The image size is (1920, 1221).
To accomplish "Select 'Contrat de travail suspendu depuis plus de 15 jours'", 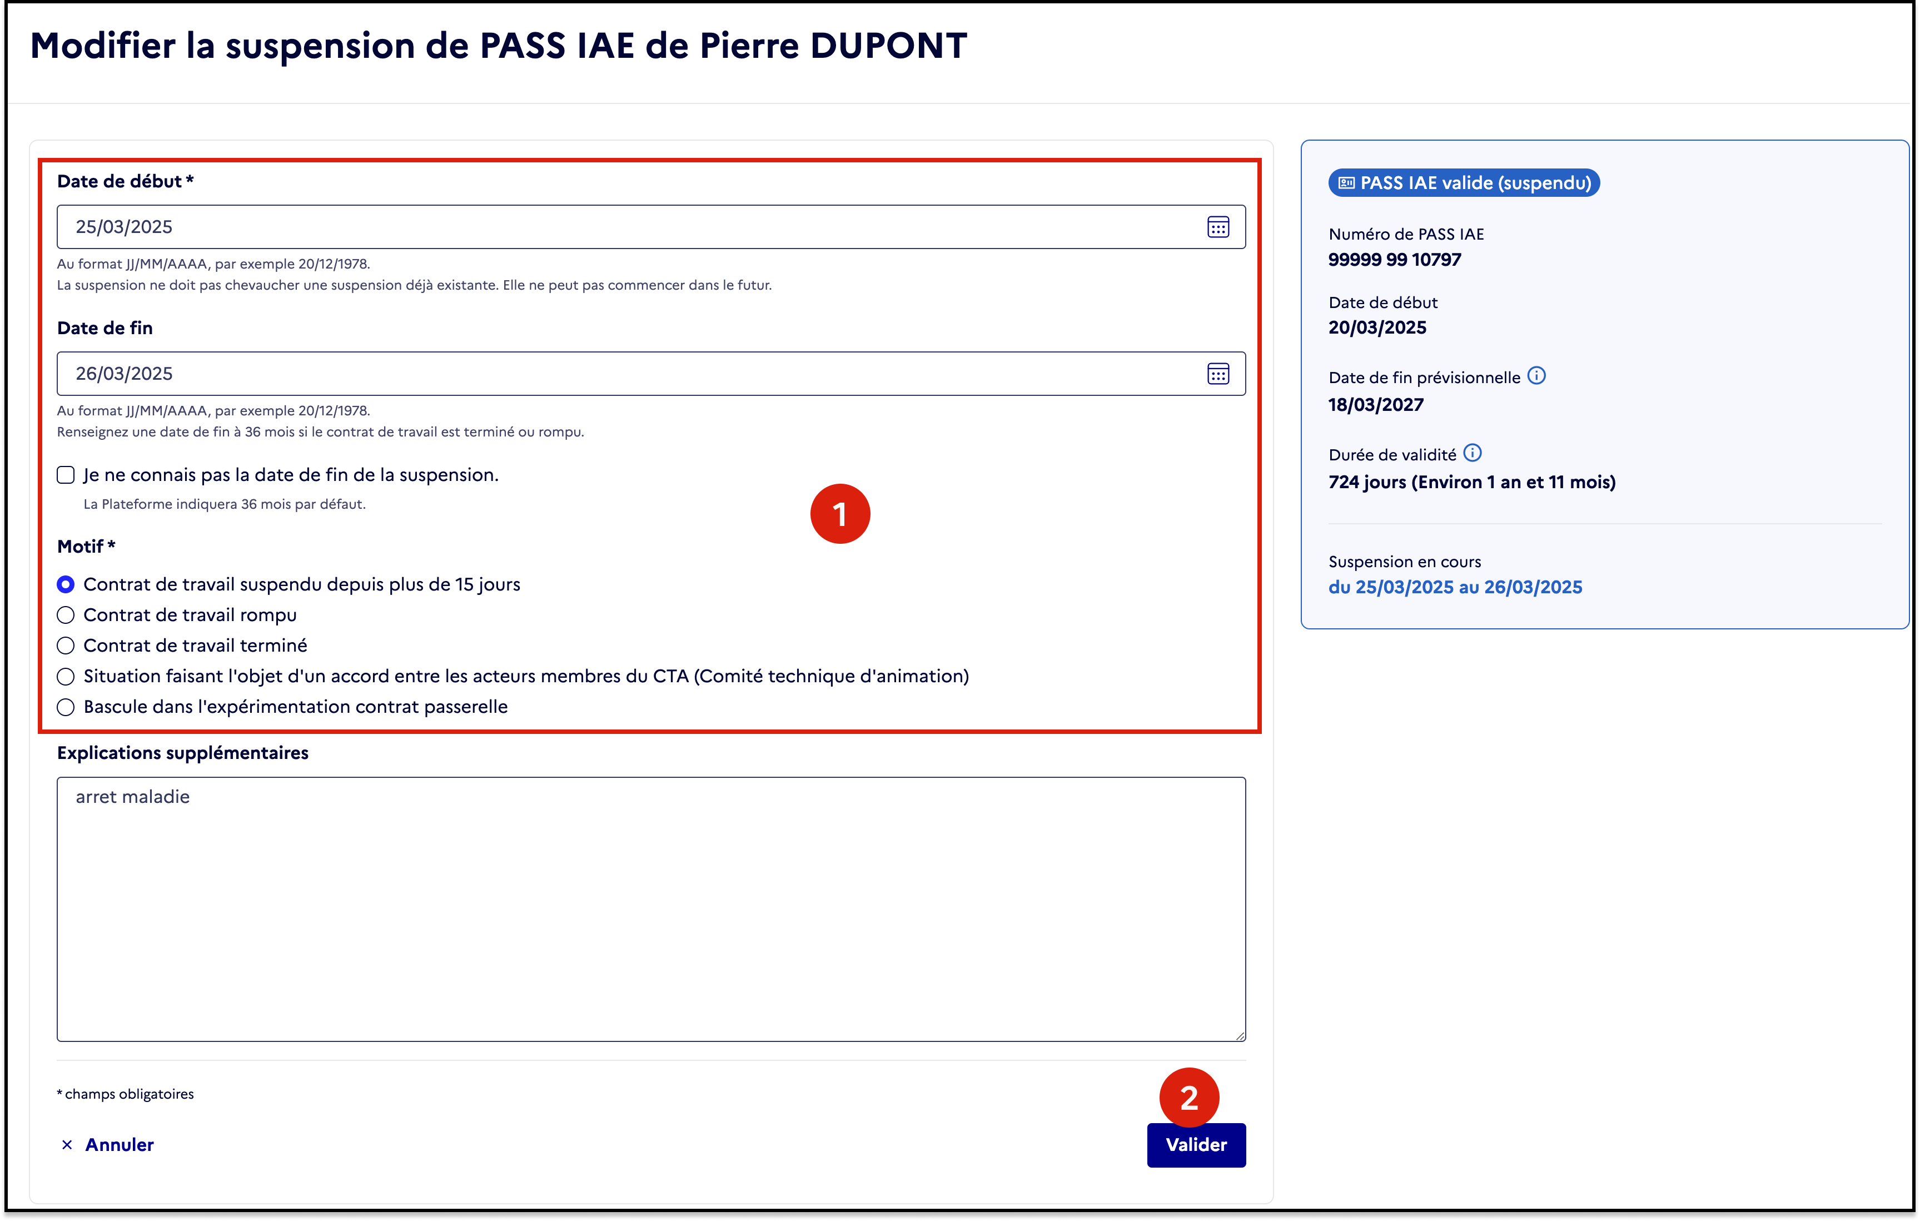I will click(66, 584).
